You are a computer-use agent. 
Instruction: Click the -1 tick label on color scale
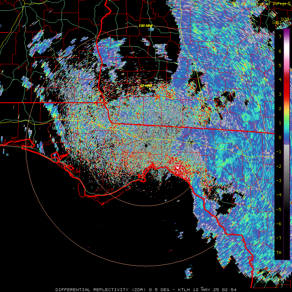(279, 152)
